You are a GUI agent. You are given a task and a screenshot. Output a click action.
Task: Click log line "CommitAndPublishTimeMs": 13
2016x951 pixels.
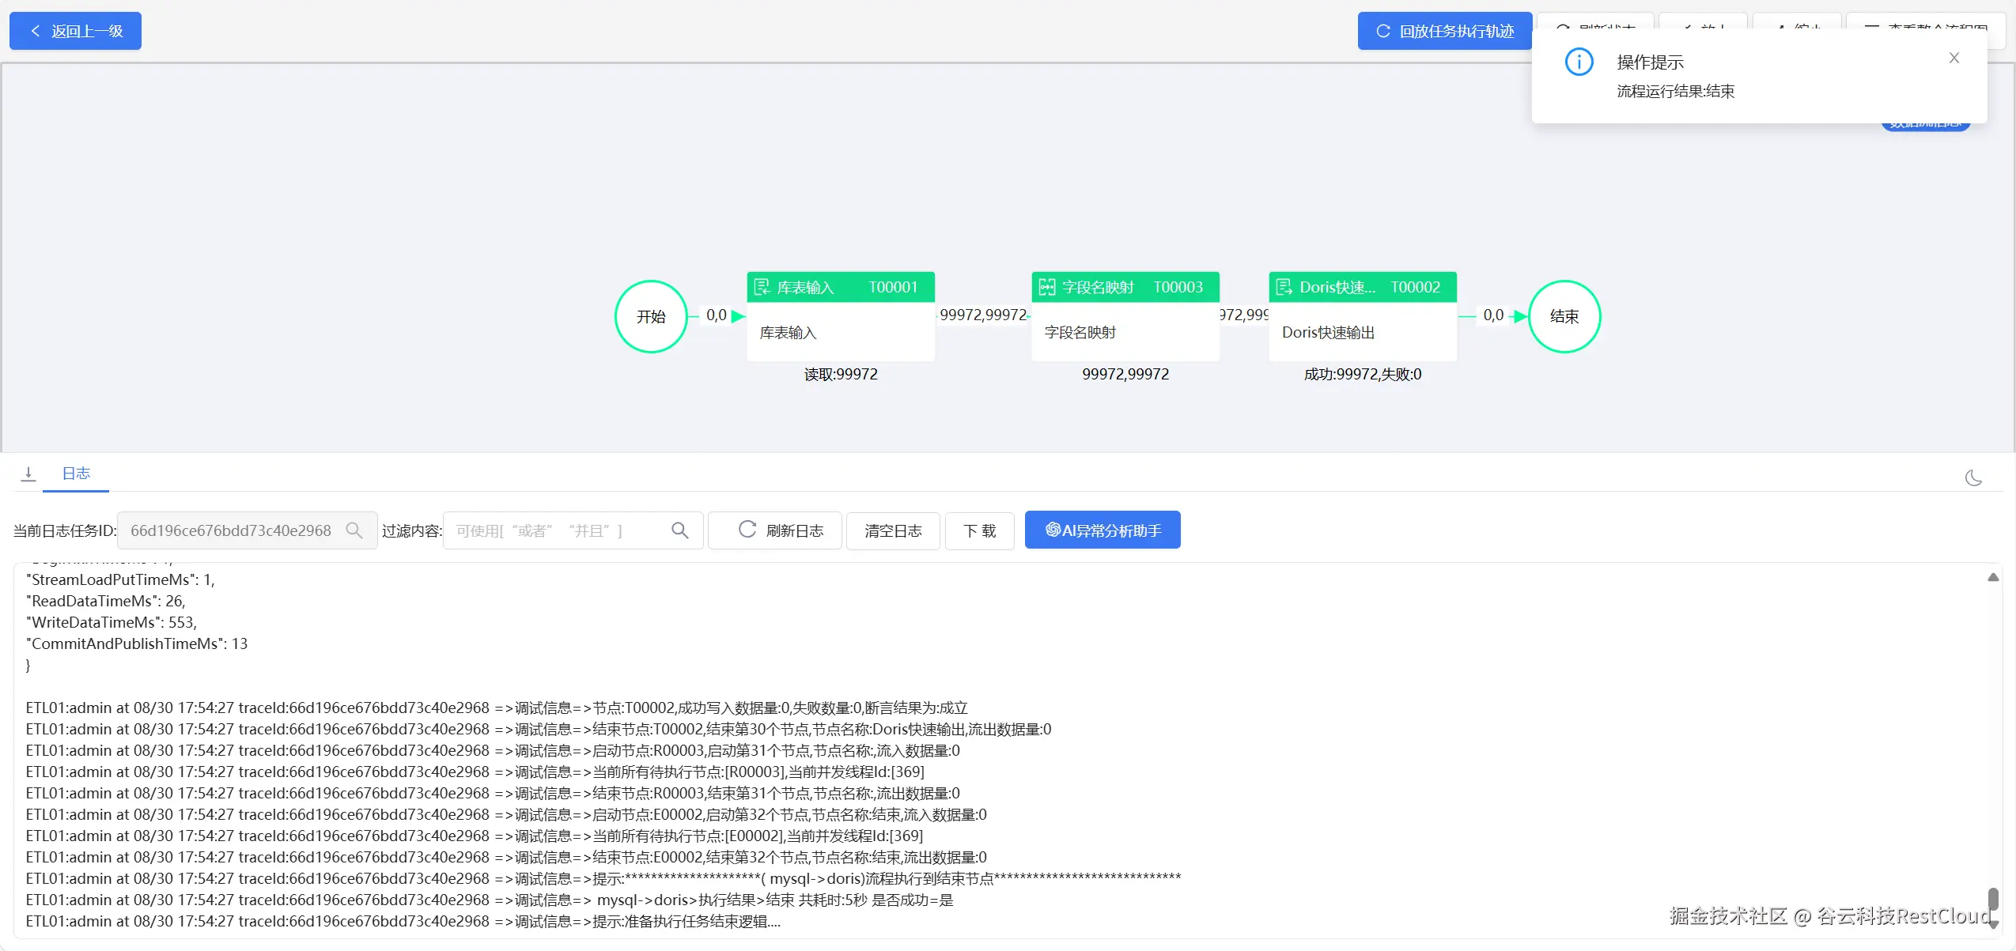(137, 643)
